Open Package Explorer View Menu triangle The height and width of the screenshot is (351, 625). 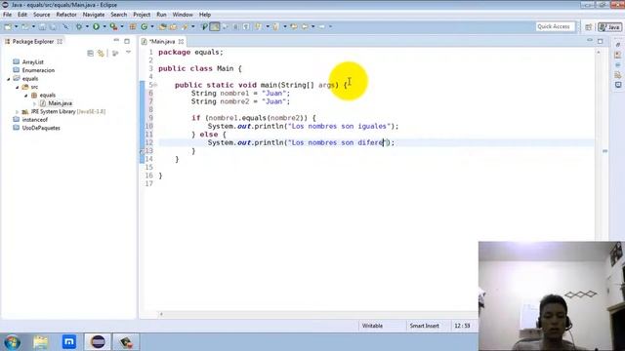tap(128, 52)
